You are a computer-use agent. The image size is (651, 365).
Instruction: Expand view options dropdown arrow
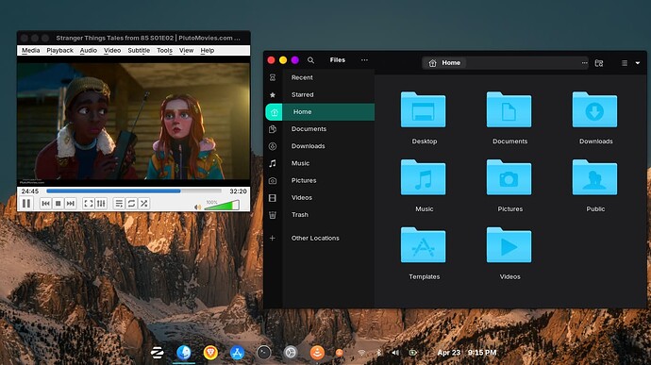637,63
